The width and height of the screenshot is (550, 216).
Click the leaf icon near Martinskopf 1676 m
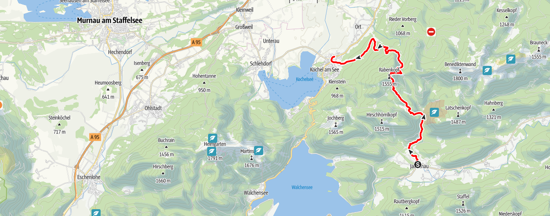pyautogui.click(x=259, y=150)
